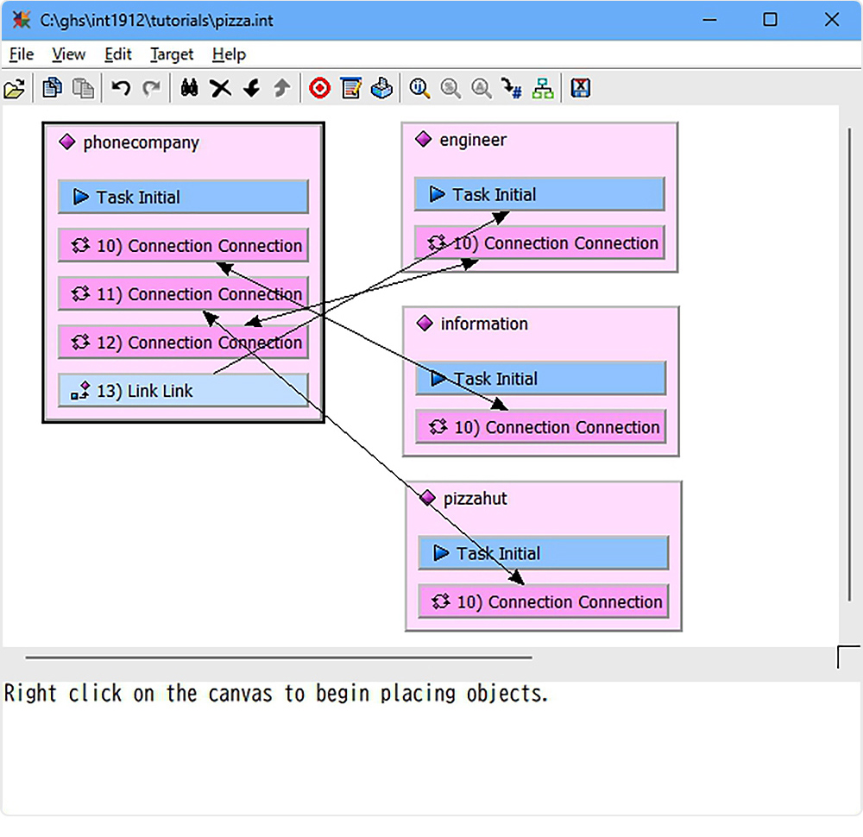Close the pizza.int window
Viewport: 863px width, 837px height.
[832, 21]
